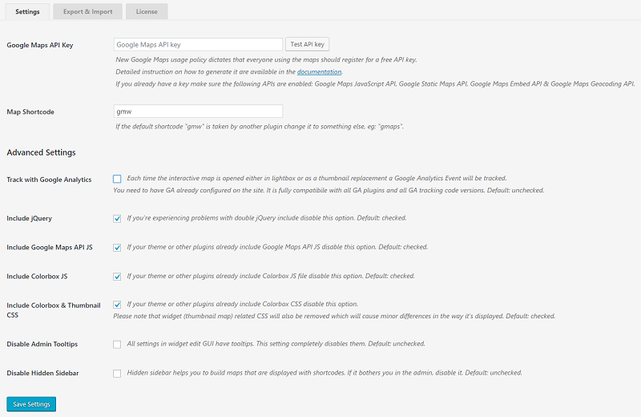The width and height of the screenshot is (641, 417).
Task: Click the Save Settings button
Action: [x=31, y=404]
